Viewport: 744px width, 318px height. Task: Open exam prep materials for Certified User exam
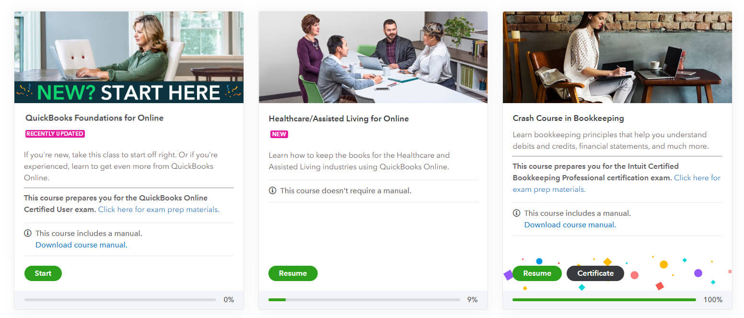(158, 210)
